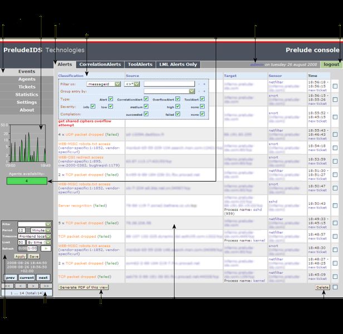This screenshot has width=343, height=334.
Task: Click the green agents availability bar
Action: (27, 181)
